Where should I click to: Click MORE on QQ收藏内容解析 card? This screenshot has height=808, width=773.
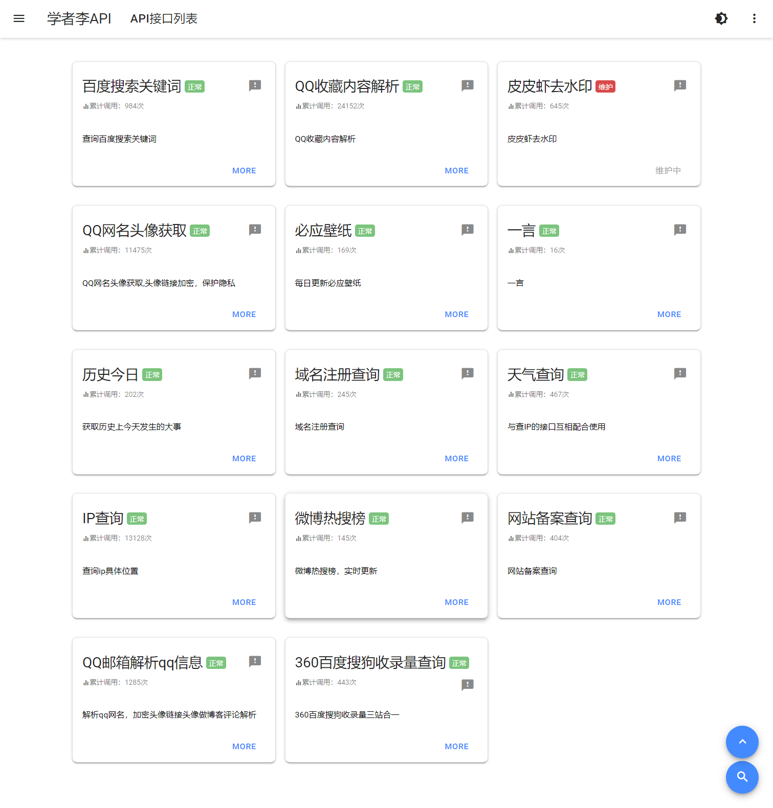457,171
